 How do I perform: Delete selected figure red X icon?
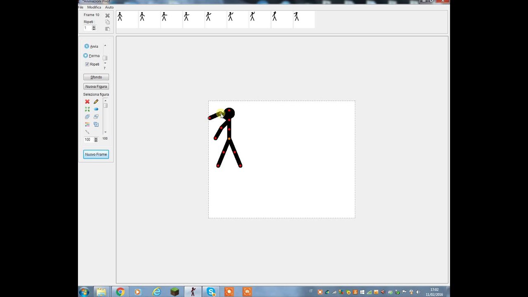point(87,101)
